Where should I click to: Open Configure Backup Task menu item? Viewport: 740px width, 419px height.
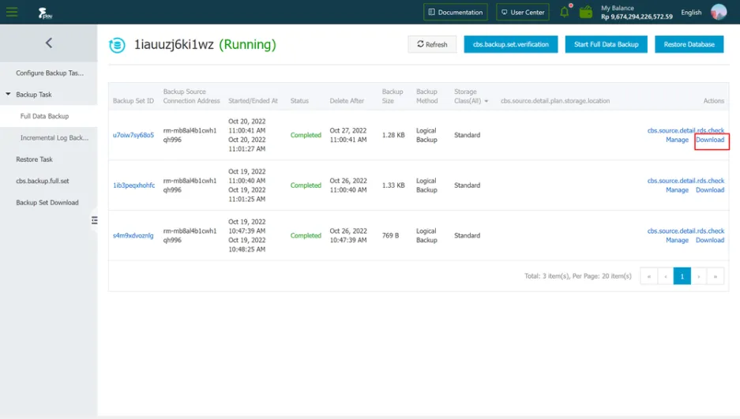[50, 73]
